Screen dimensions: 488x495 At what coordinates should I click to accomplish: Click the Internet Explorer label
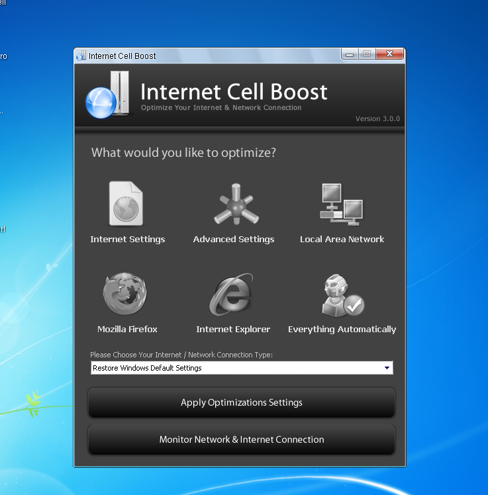tap(233, 330)
